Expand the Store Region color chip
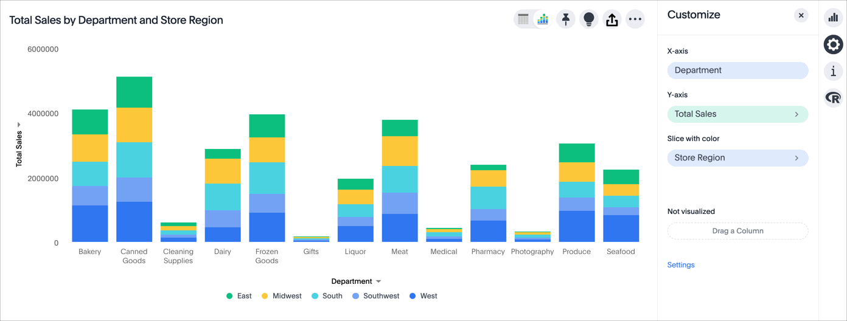The image size is (847, 321). [737, 158]
